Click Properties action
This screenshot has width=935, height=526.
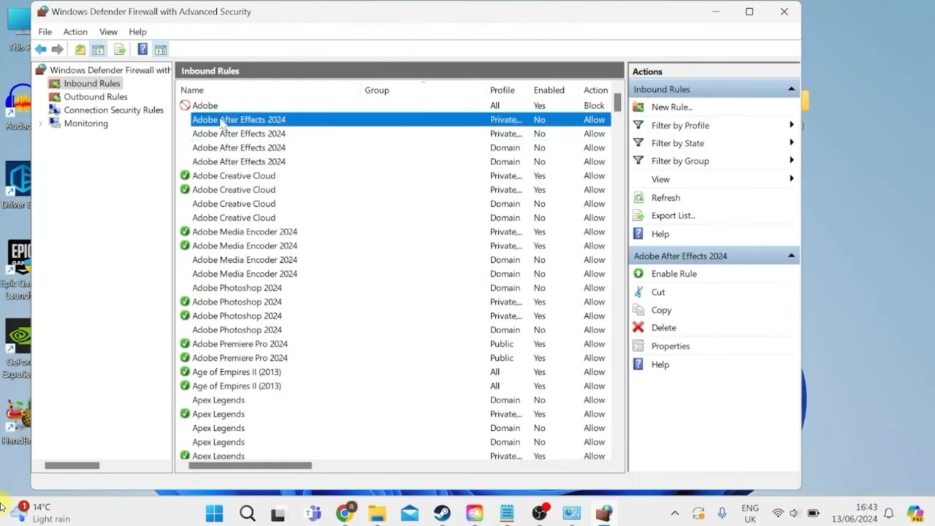[671, 346]
